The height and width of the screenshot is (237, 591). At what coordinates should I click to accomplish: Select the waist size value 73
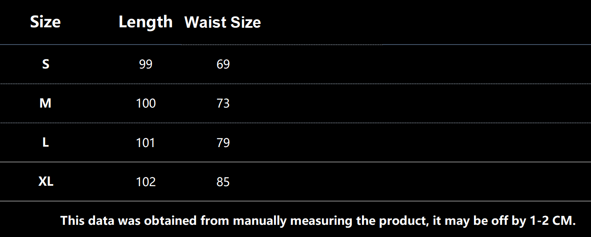[x=223, y=103]
